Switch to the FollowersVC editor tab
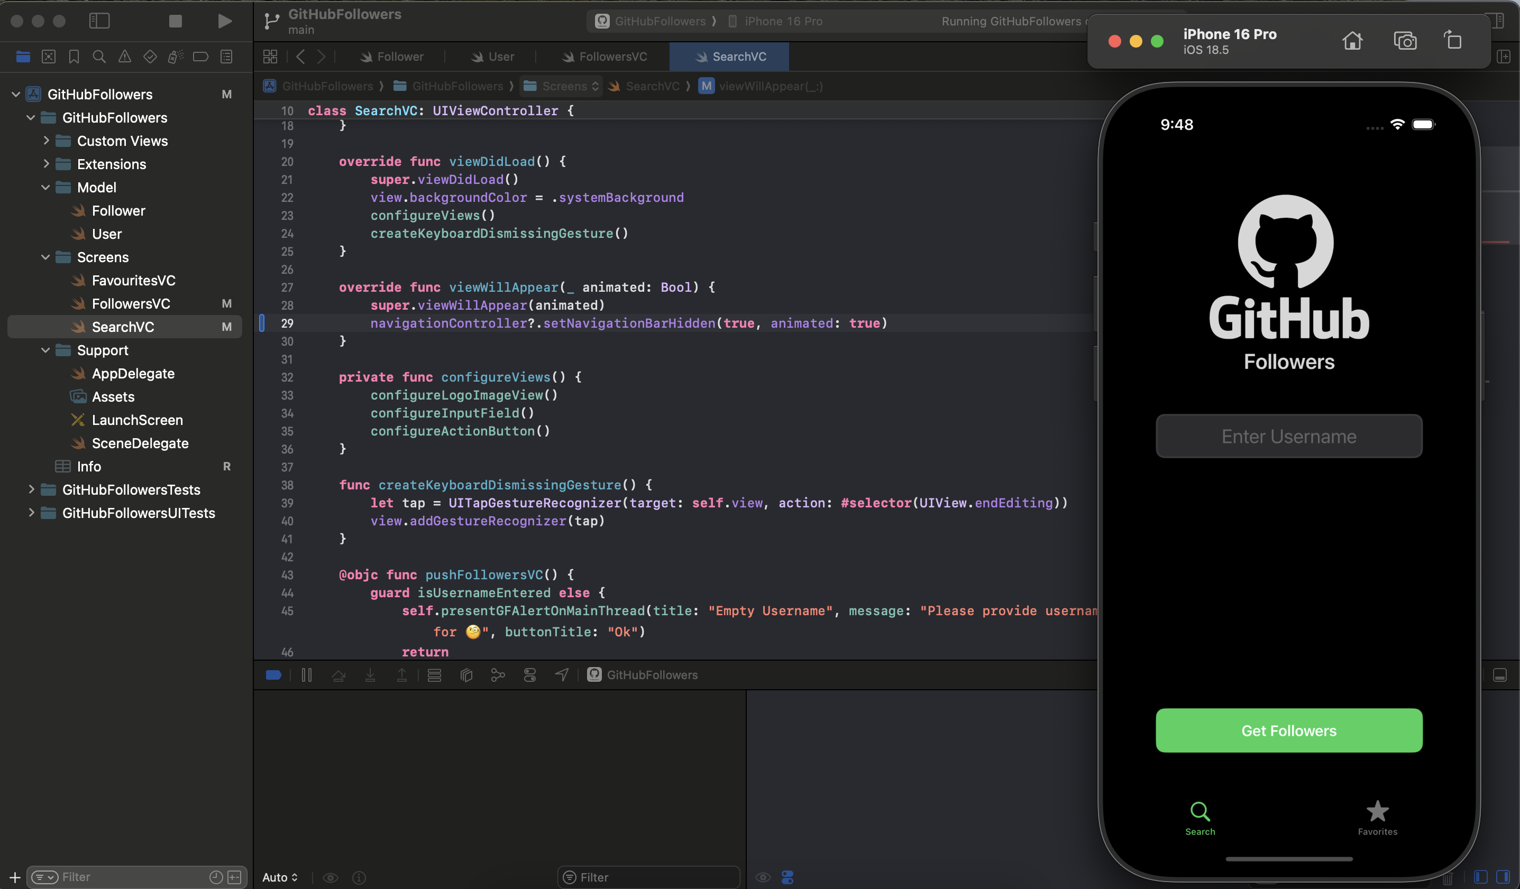 (x=605, y=57)
